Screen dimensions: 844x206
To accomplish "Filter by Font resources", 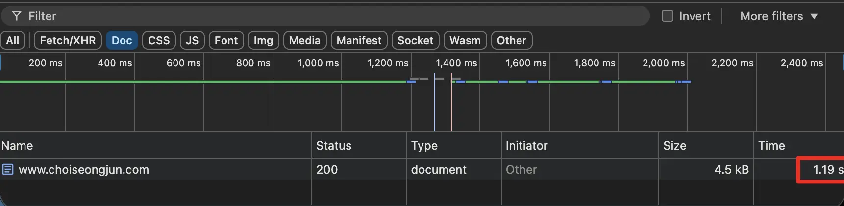I will coord(226,40).
